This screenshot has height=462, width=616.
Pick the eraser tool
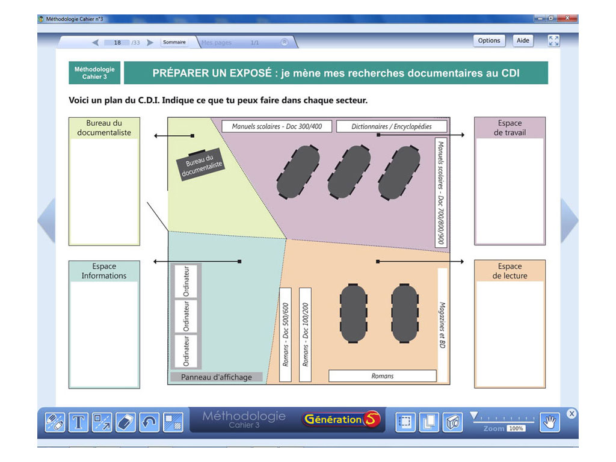(126, 422)
